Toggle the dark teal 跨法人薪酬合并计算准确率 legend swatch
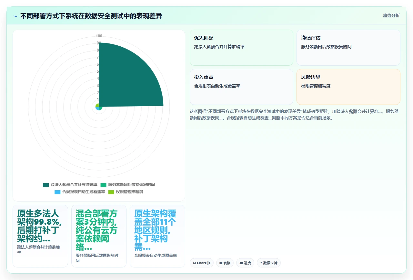 (46, 185)
